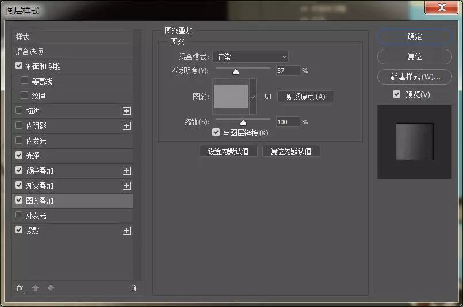This screenshot has width=463, height=307.
Task: Click the move effect up arrow
Action: [35, 288]
